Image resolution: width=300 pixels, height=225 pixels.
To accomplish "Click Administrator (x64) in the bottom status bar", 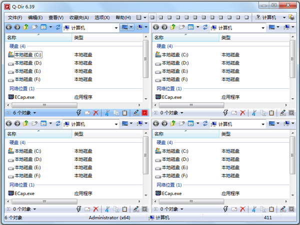I will point(109,218).
